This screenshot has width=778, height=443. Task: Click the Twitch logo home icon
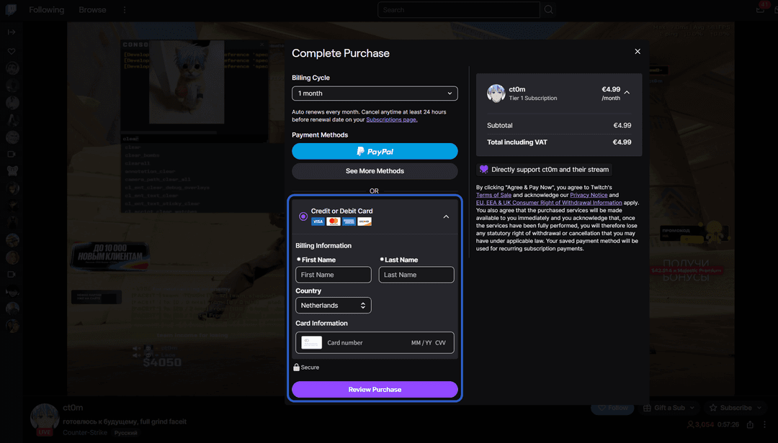(11, 10)
